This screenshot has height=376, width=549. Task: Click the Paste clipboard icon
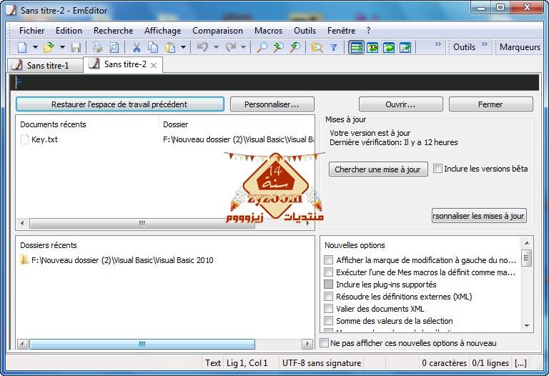(x=170, y=47)
